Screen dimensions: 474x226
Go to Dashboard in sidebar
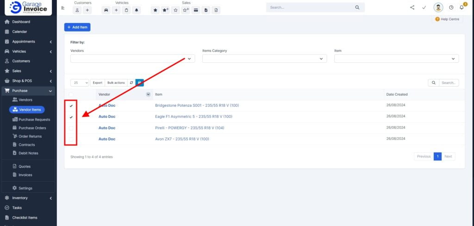point(21,22)
